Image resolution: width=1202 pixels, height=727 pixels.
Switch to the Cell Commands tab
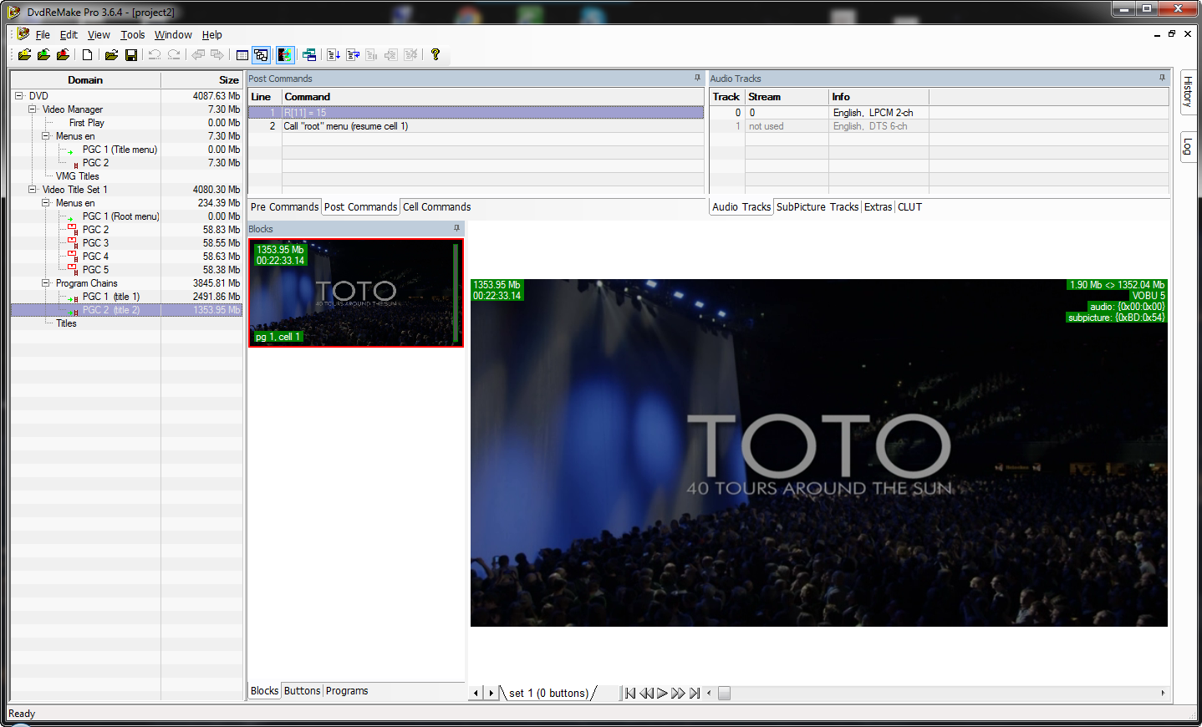[436, 207]
